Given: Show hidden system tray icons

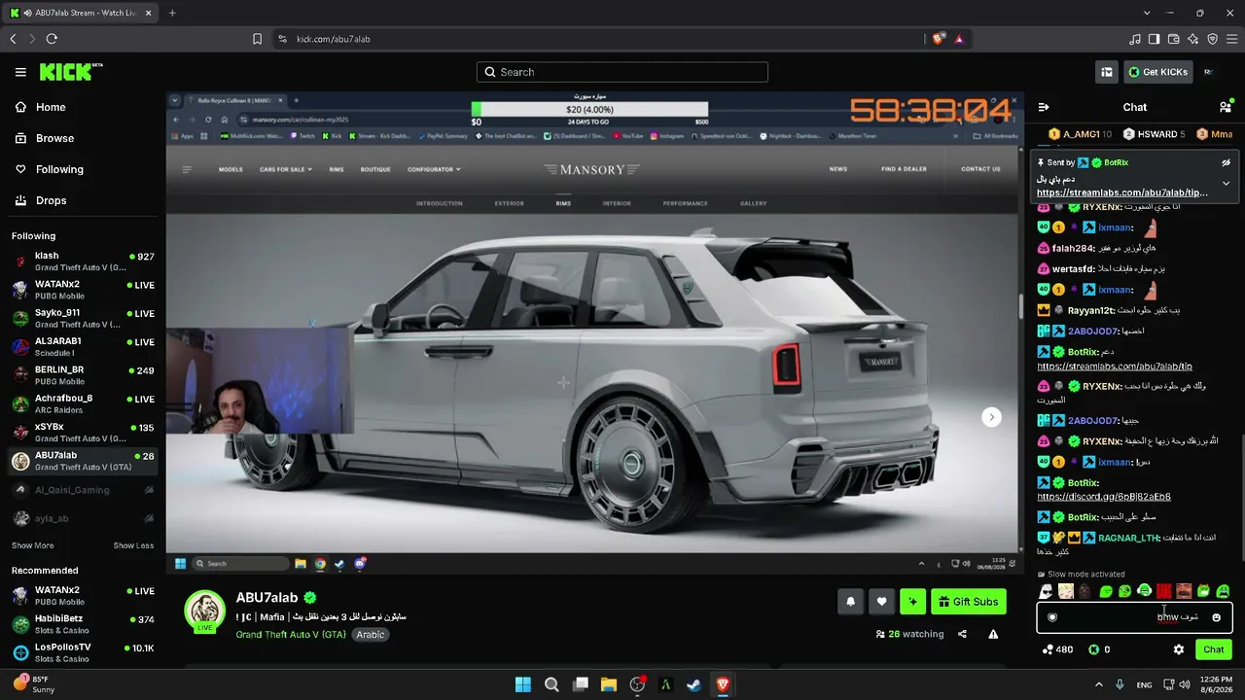Looking at the screenshot, I should tap(1099, 684).
